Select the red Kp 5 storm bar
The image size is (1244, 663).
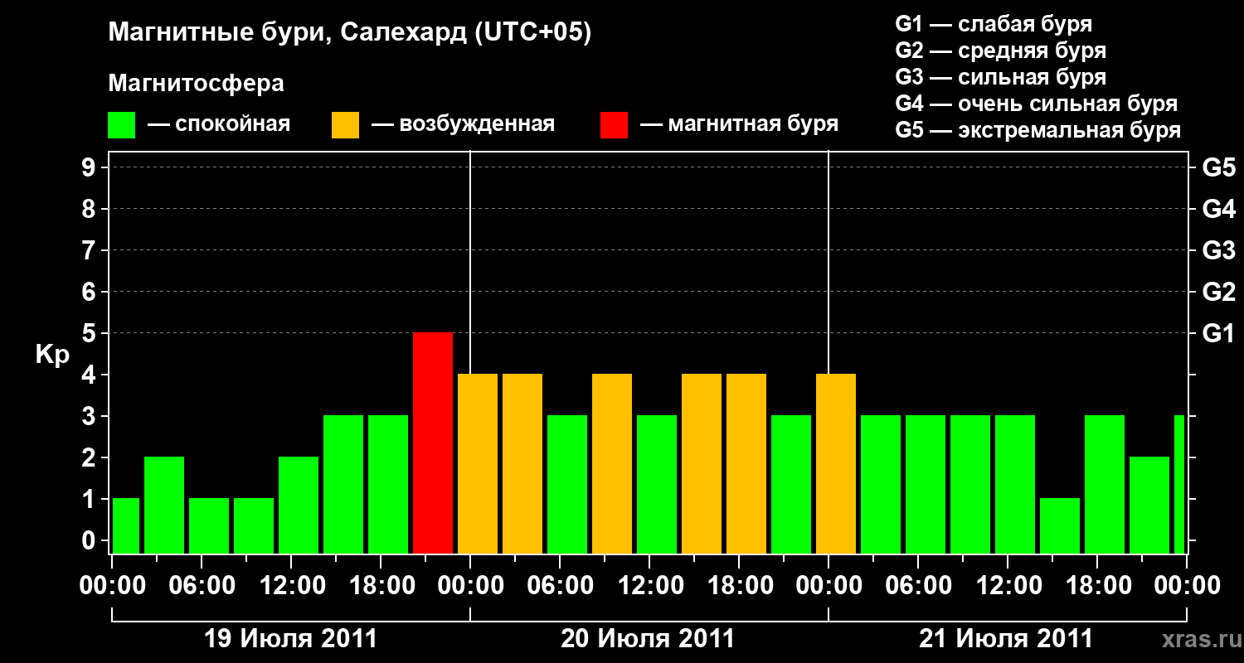click(x=433, y=443)
